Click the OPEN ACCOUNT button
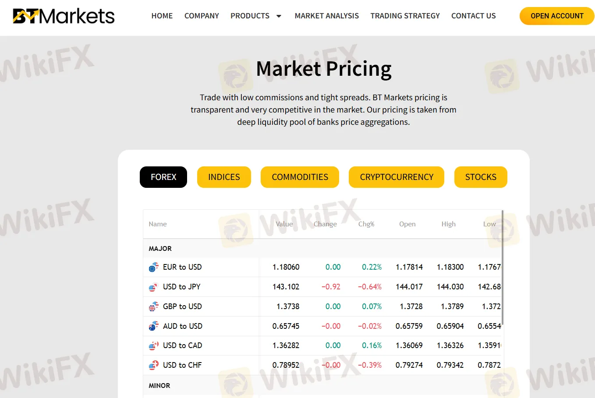595x398 pixels. 556,16
